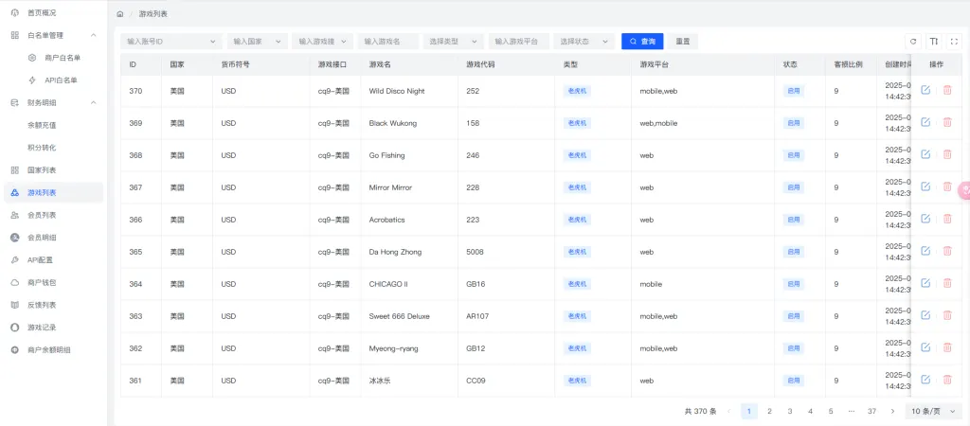Open the 10 条/页 page size dropdown
970x426 pixels.
click(933, 411)
